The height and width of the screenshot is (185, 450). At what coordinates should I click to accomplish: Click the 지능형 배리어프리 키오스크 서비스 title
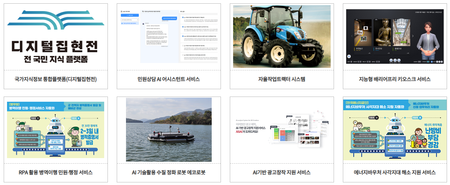395,79
